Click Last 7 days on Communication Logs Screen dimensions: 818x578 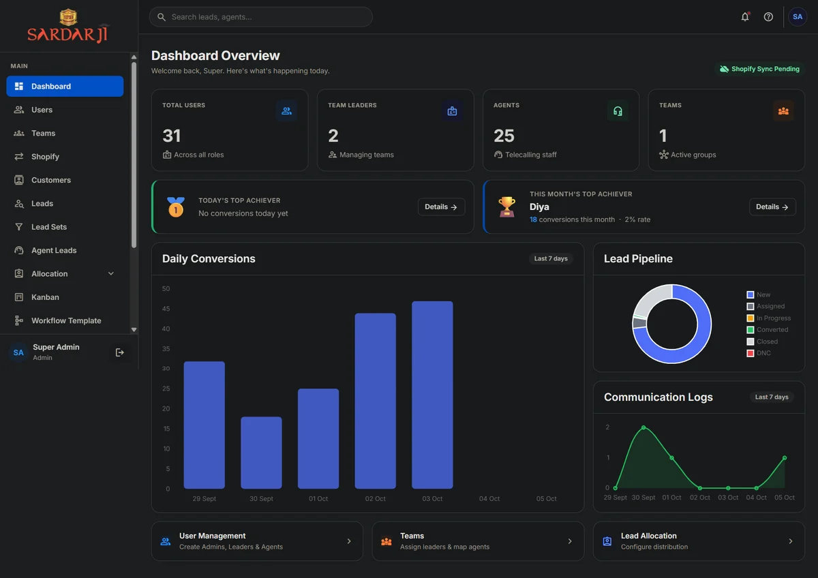(x=772, y=397)
